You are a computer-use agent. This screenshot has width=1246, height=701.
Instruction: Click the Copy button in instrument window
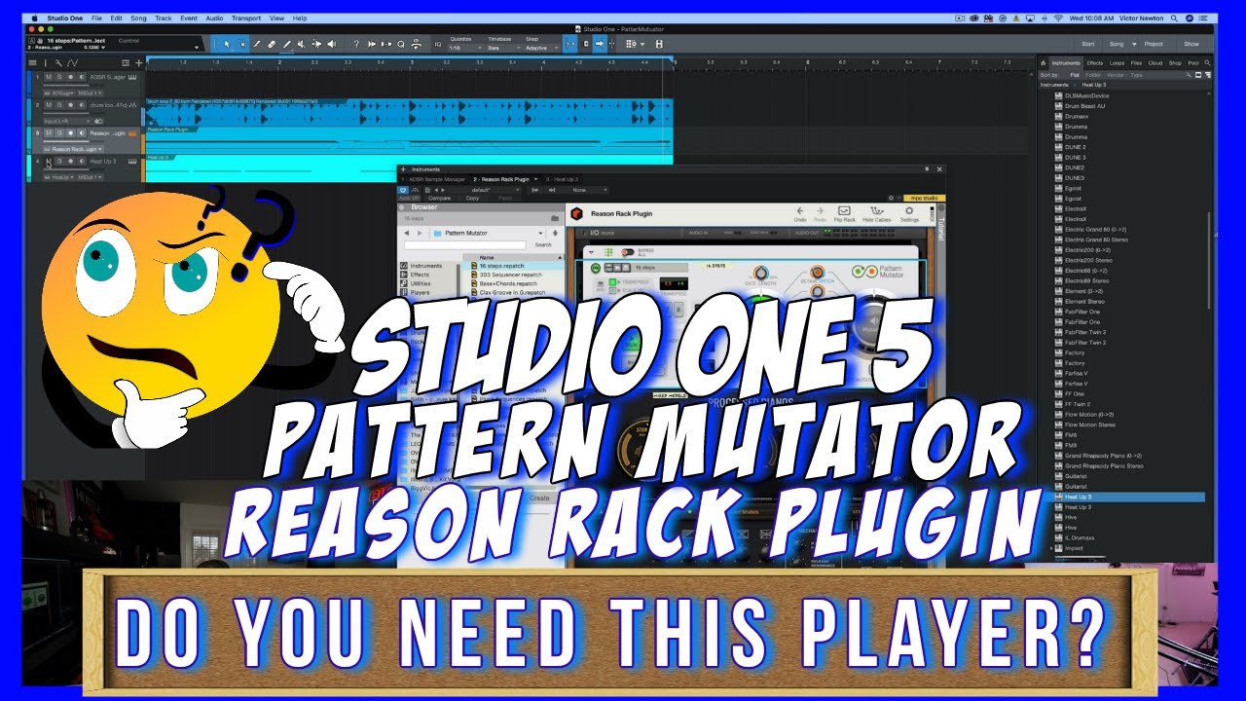472,199
